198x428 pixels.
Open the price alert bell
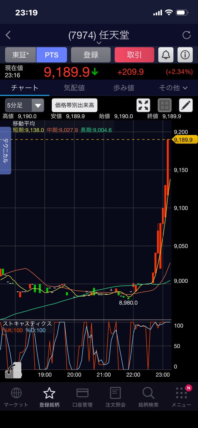coord(166,55)
